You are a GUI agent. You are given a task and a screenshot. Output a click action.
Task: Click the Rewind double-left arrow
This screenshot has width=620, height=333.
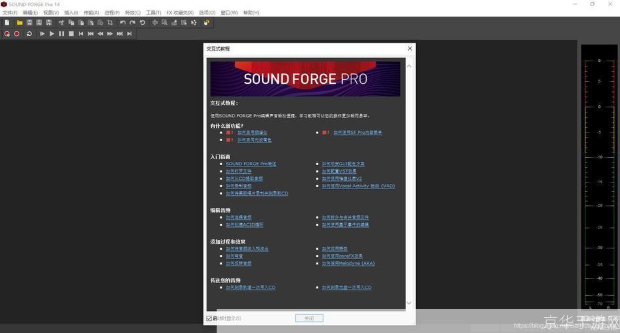(100, 34)
